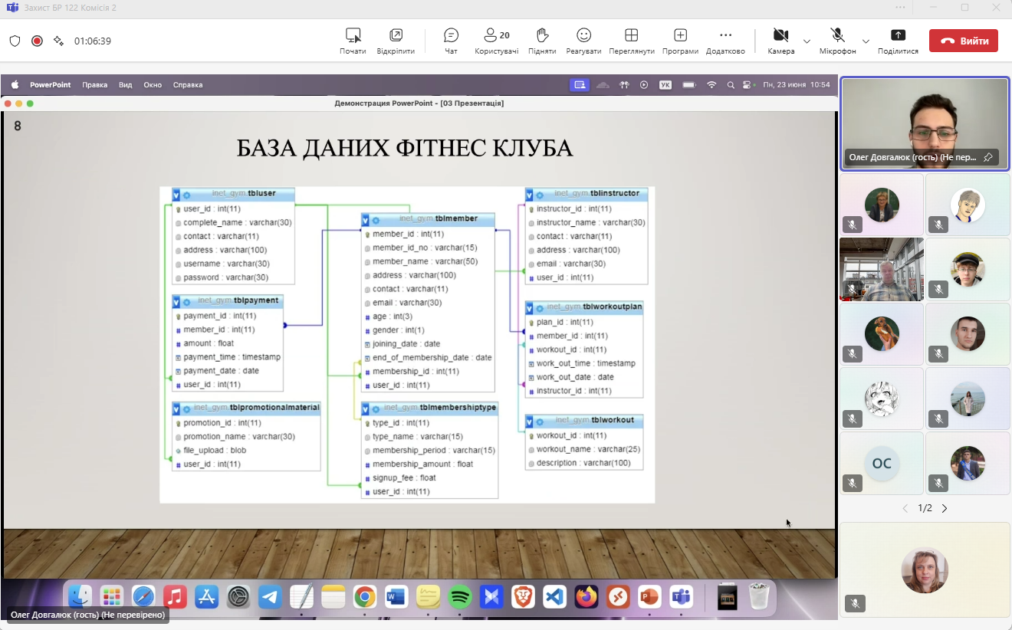Click the red recording indicator
Image resolution: width=1012 pixels, height=630 pixels.
click(x=37, y=41)
